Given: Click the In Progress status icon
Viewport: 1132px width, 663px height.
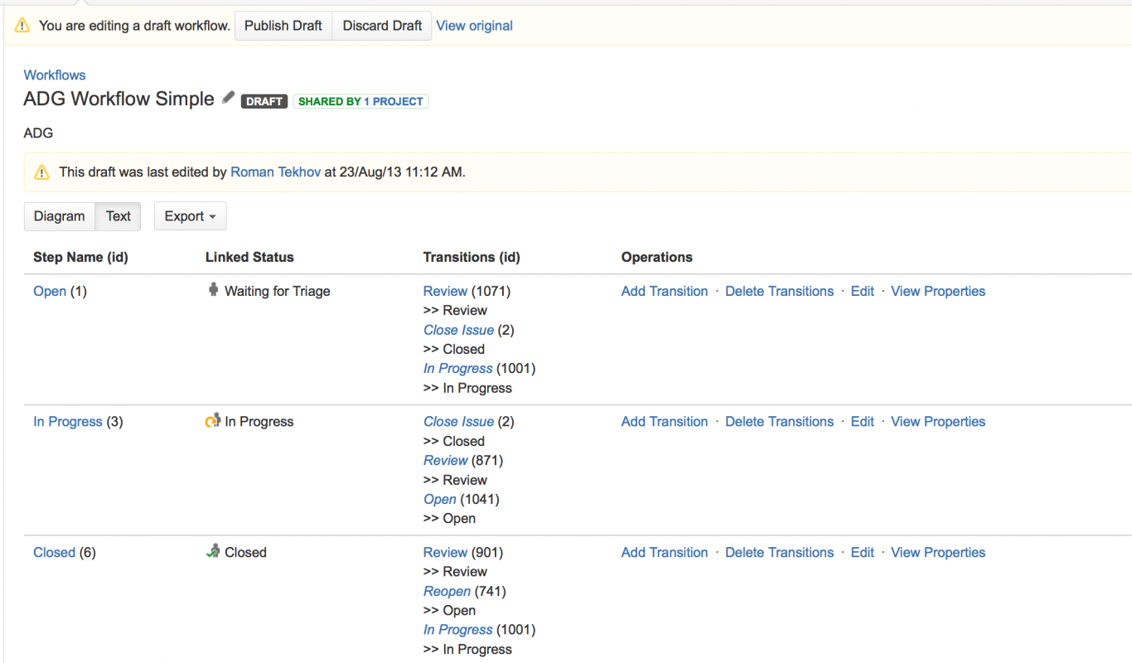Looking at the screenshot, I should coord(213,421).
